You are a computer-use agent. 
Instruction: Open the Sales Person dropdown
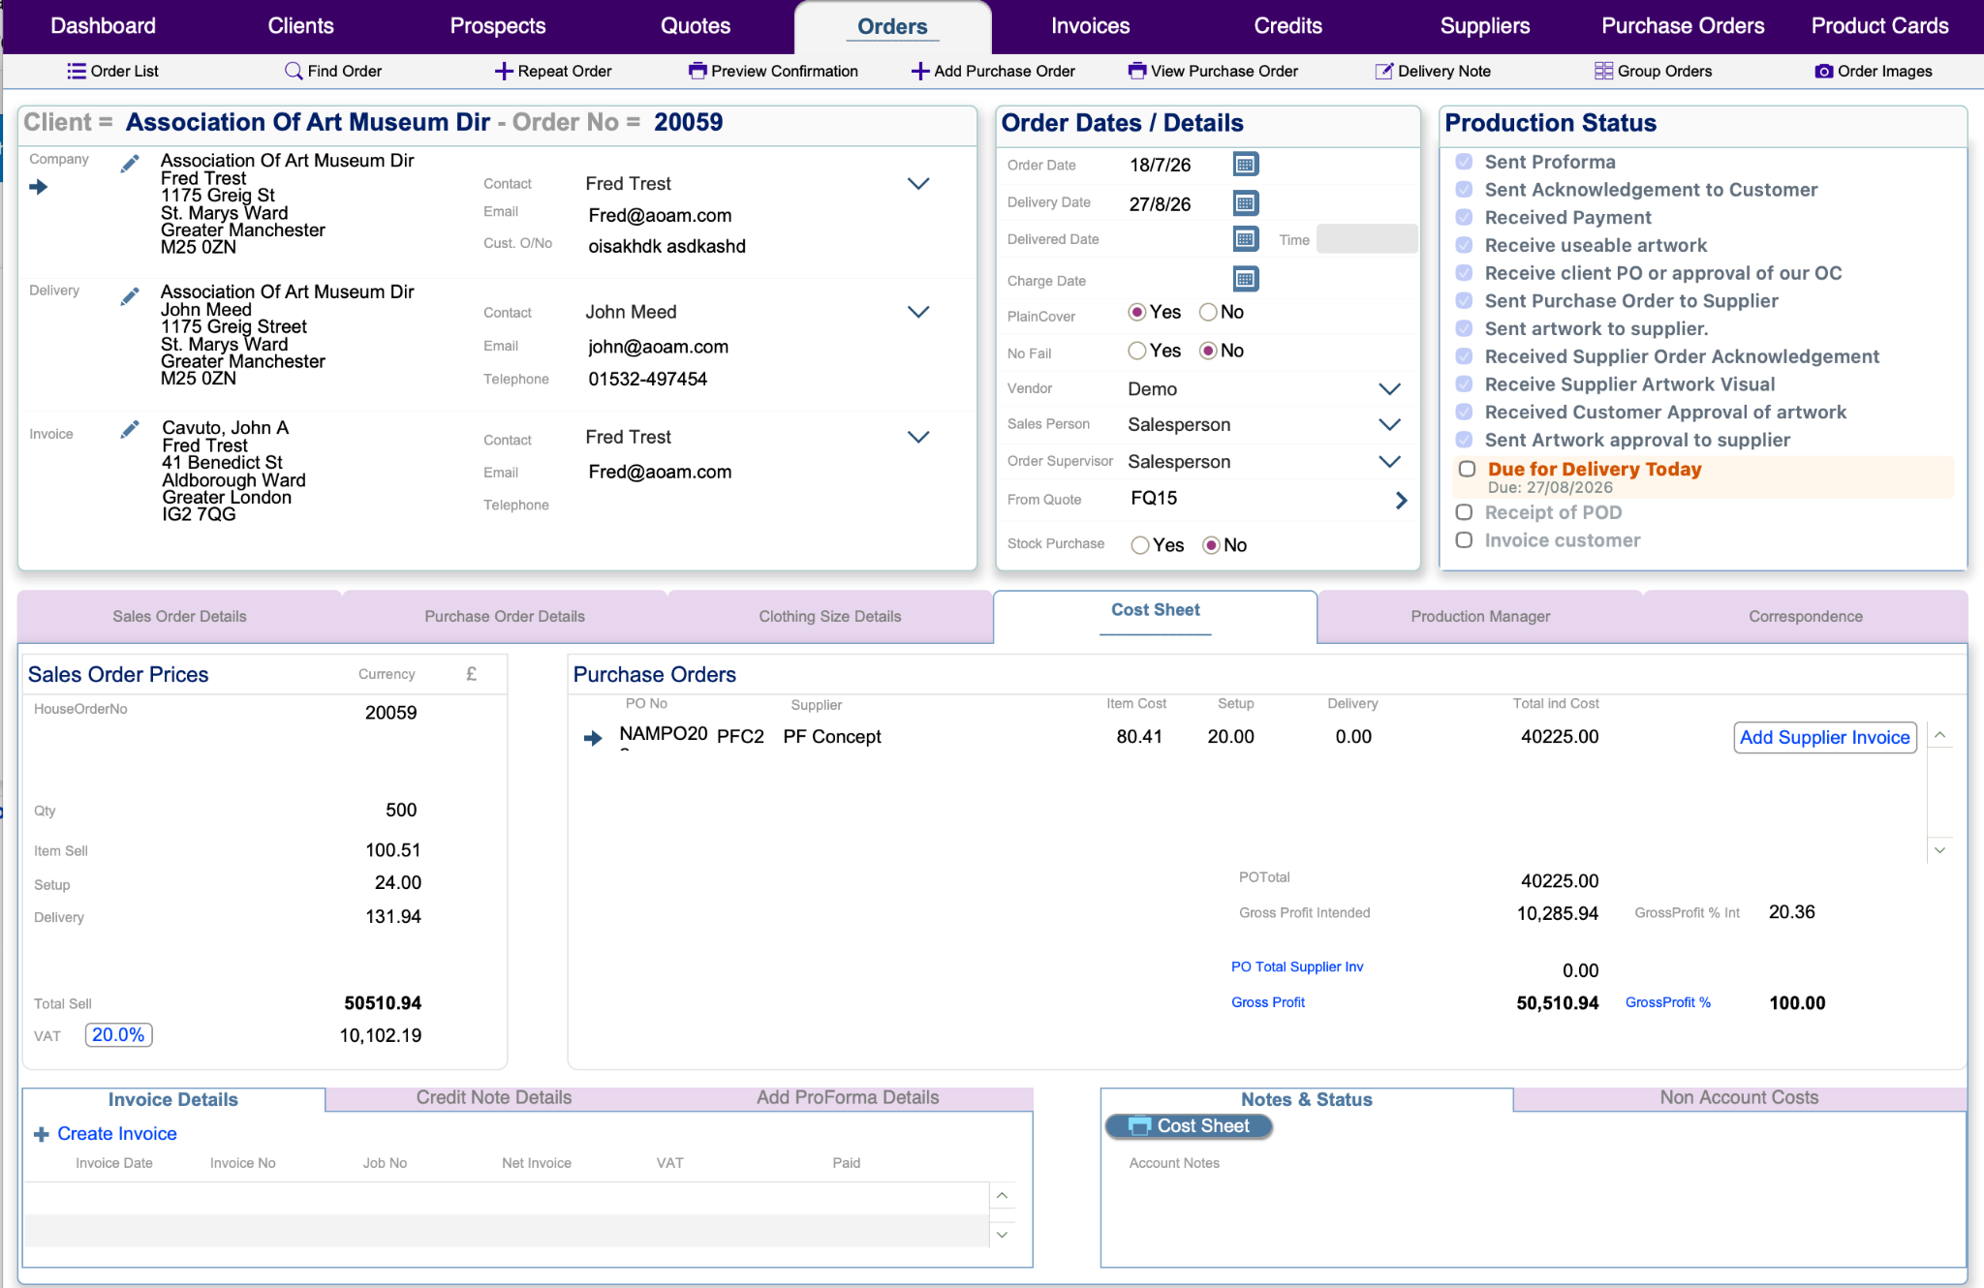click(1389, 425)
